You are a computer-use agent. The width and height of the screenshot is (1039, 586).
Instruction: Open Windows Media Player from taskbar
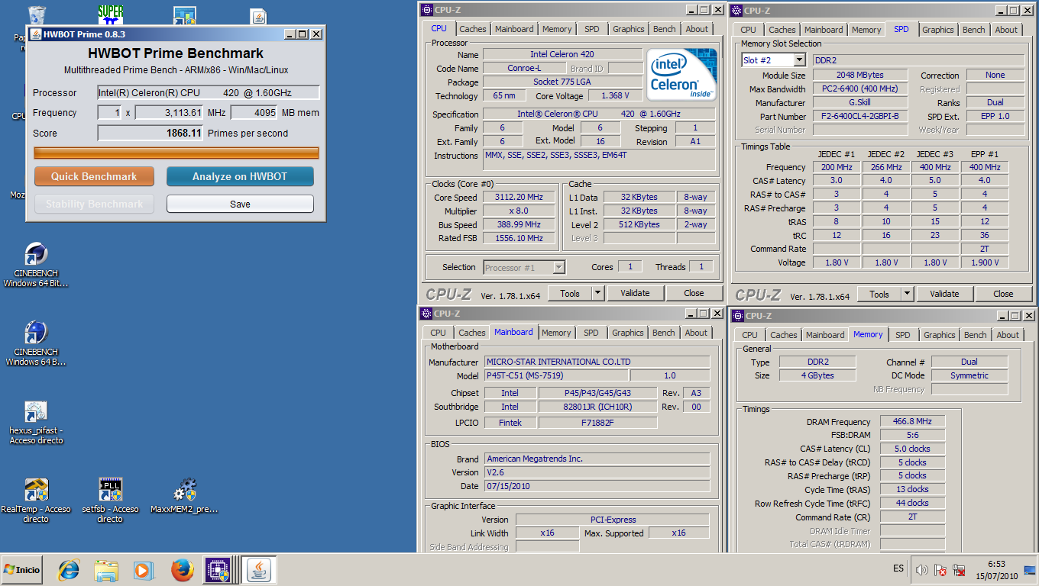143,570
